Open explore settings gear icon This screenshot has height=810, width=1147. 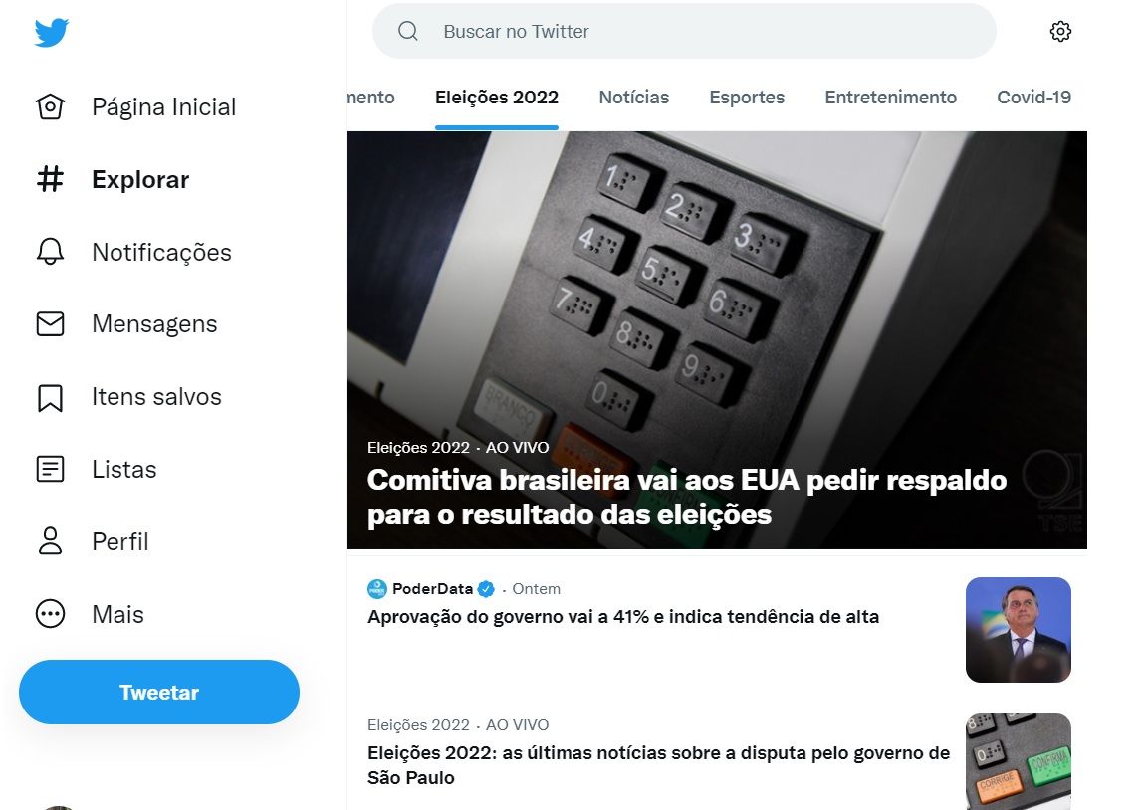pos(1060,32)
